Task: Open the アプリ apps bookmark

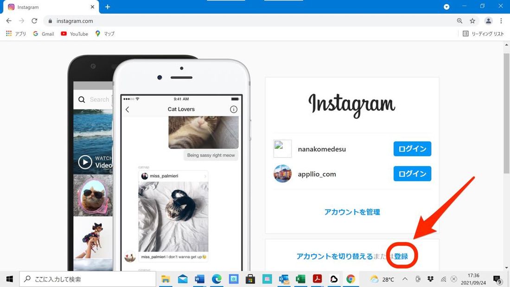Action: coord(16,33)
